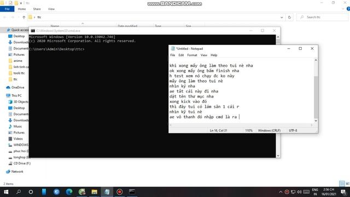Click 'Ln 16, Col 31' status entry
The width and height of the screenshot is (350, 197).
(218, 130)
